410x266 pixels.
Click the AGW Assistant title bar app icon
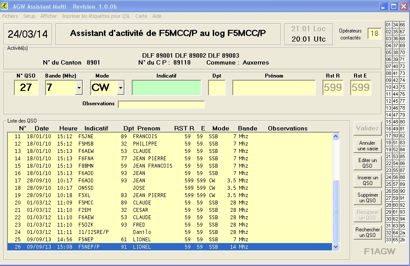4,6
